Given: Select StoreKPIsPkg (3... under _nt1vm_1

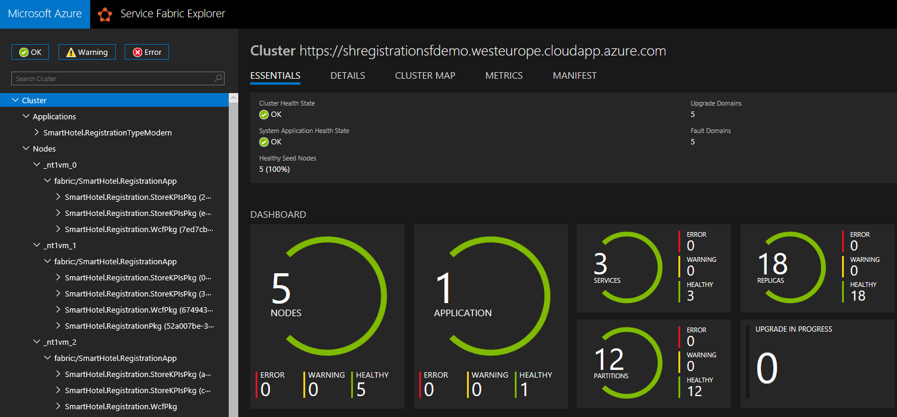Looking at the screenshot, I should (138, 294).
